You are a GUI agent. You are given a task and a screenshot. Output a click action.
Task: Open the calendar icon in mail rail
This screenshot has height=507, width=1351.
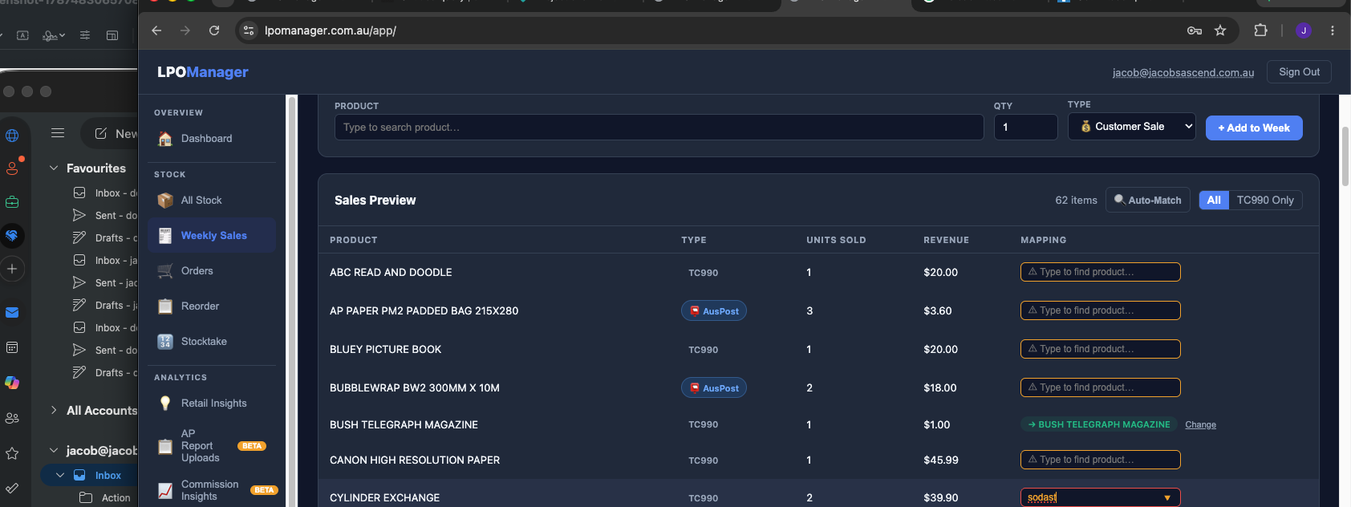tap(12, 347)
